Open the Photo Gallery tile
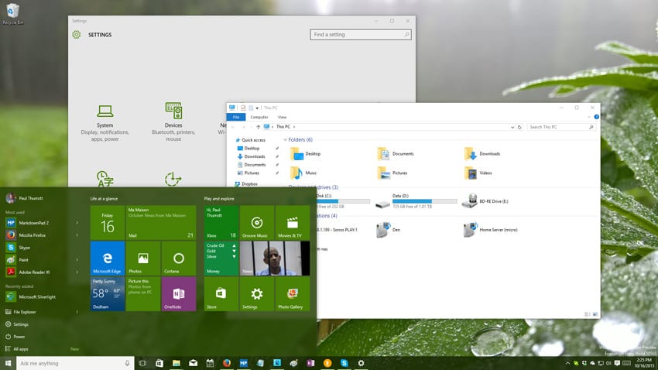658x370 pixels. tap(292, 294)
